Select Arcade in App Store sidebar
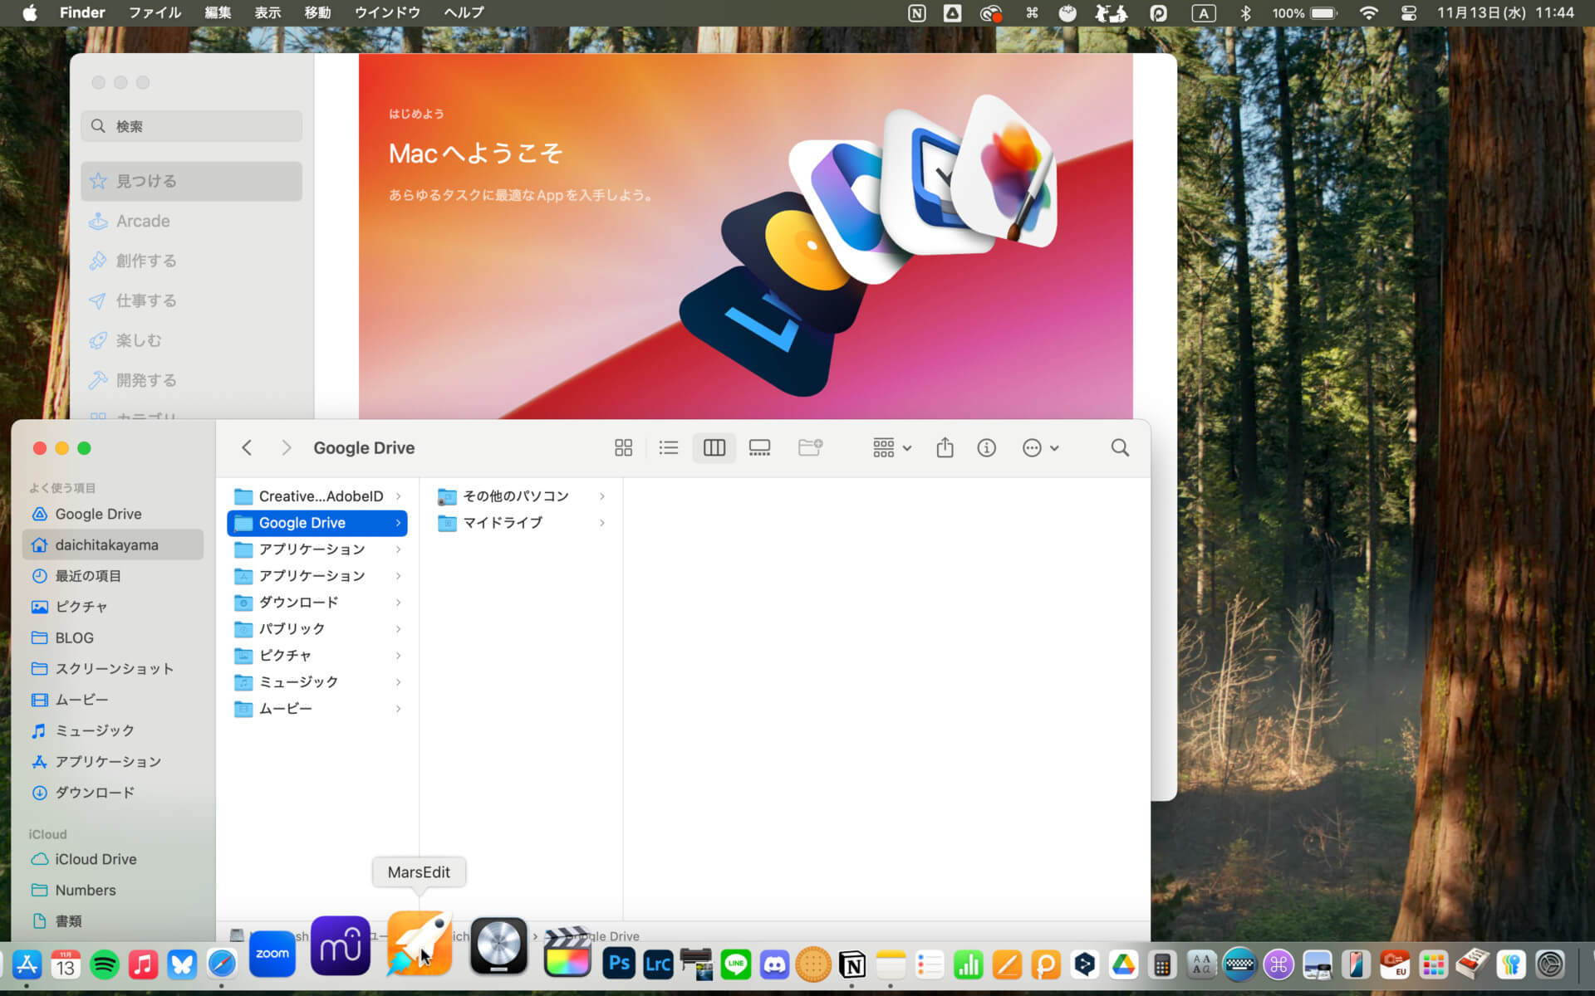The width and height of the screenshot is (1595, 996). click(x=192, y=221)
